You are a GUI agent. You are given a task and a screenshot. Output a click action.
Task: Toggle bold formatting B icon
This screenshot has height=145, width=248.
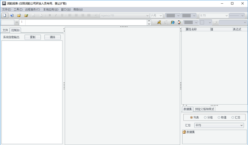coord(50,15)
